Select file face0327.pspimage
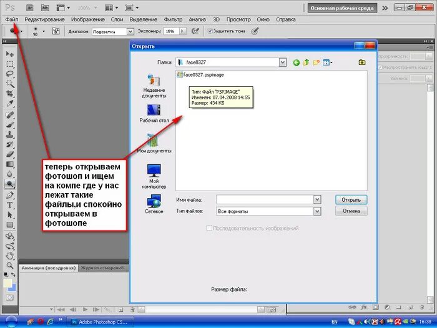The width and height of the screenshot is (437, 328). coord(200,75)
